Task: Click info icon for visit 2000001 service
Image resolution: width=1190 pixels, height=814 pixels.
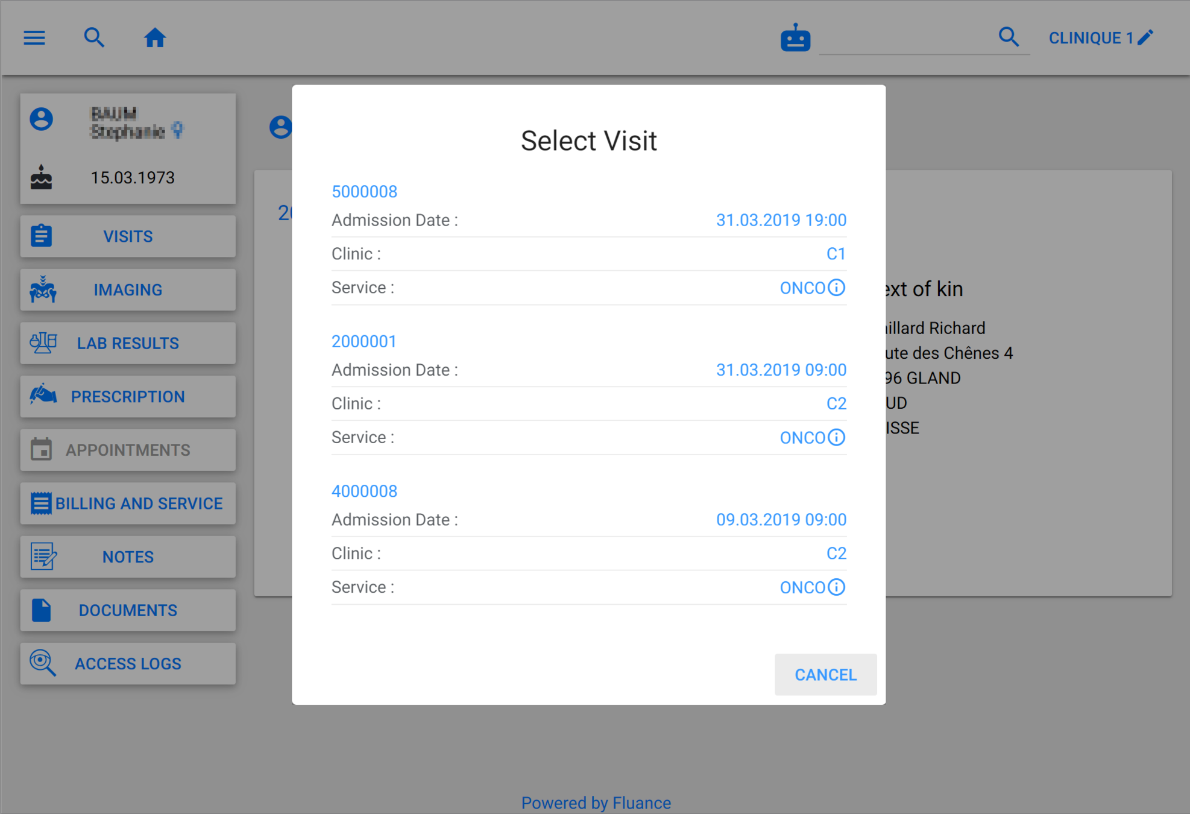Action: [x=836, y=437]
